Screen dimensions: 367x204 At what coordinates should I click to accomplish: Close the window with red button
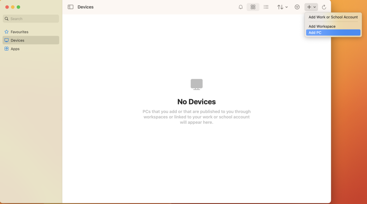(x=7, y=7)
